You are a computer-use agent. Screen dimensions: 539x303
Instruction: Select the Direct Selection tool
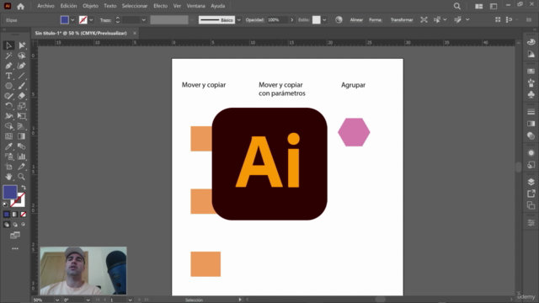[x=22, y=45]
